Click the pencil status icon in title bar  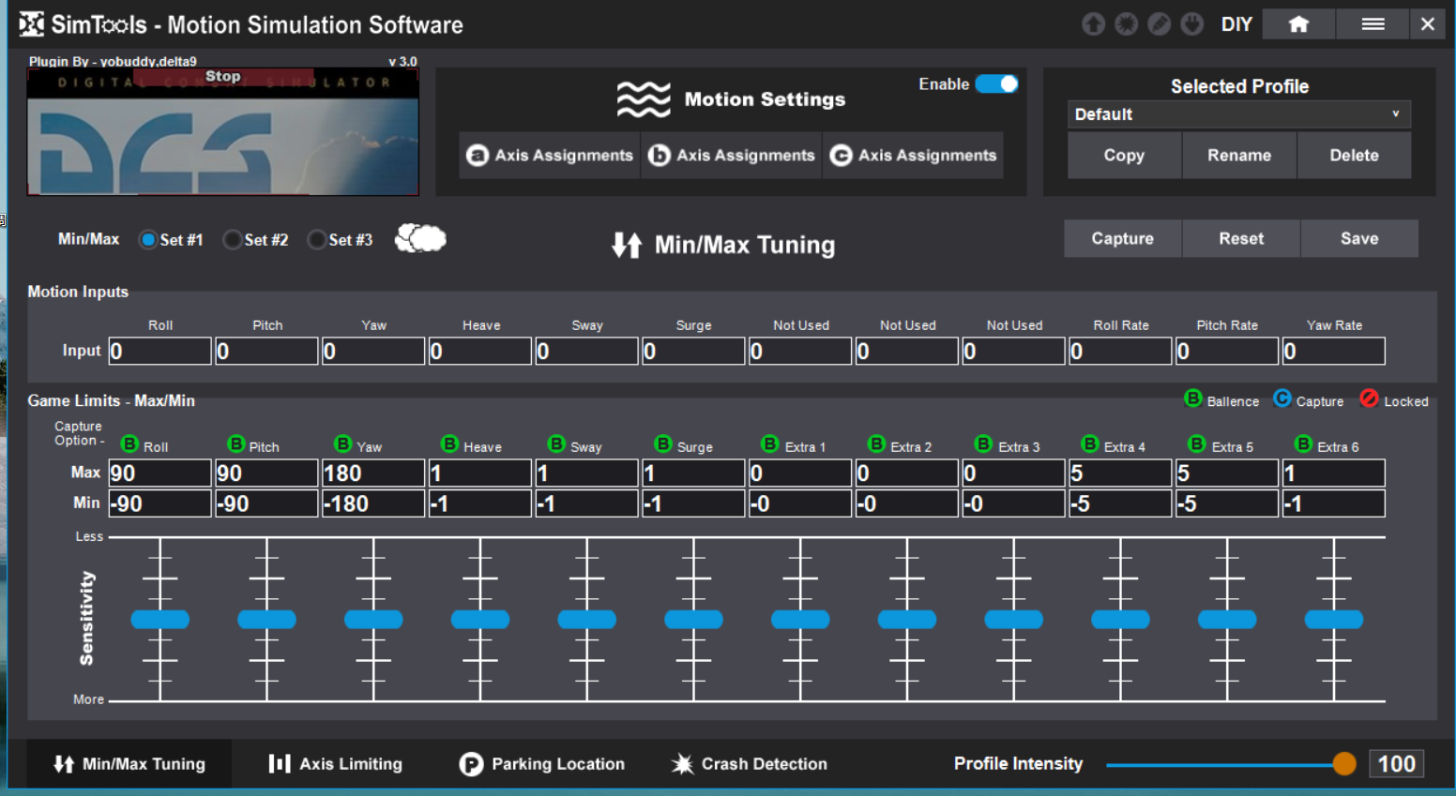(x=1160, y=23)
